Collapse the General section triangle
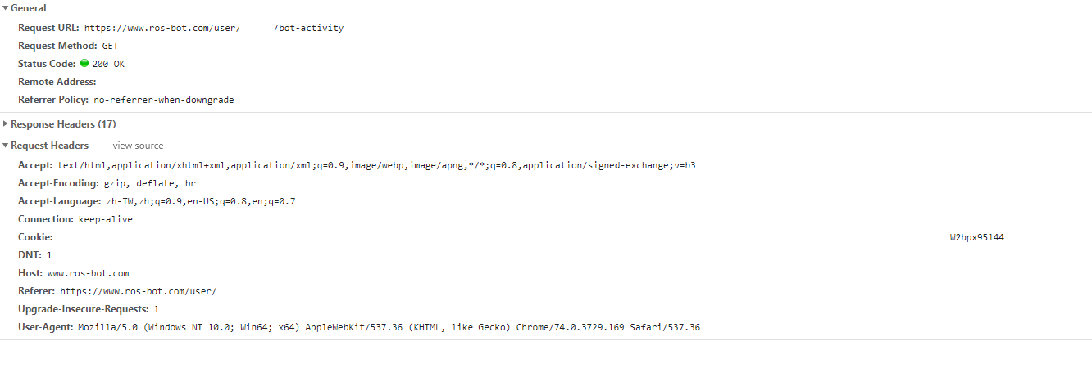1092x368 pixels. click(x=5, y=8)
